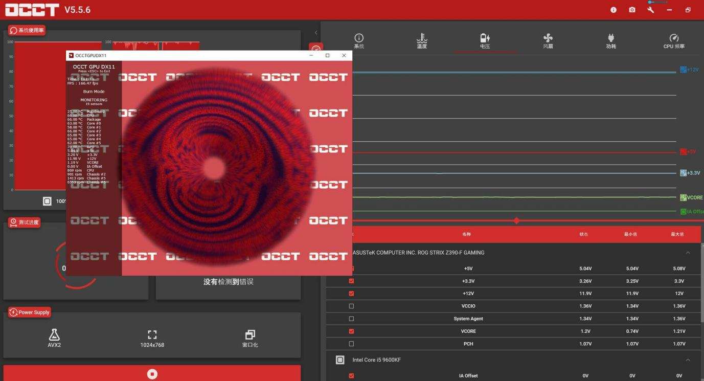Toggle the IA Offset sensor checkbox
704x381 pixels.
pos(351,376)
